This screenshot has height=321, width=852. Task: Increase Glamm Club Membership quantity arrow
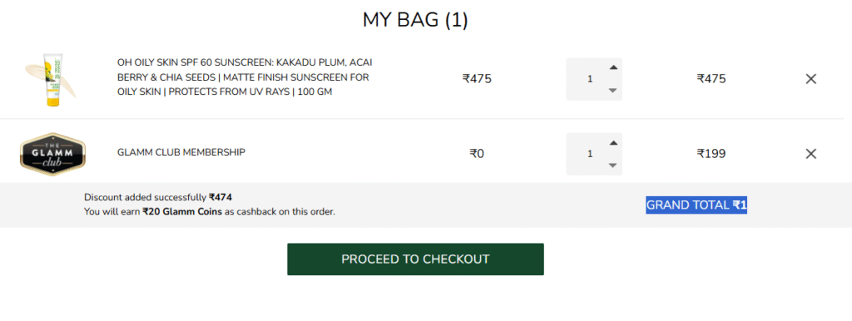613,143
